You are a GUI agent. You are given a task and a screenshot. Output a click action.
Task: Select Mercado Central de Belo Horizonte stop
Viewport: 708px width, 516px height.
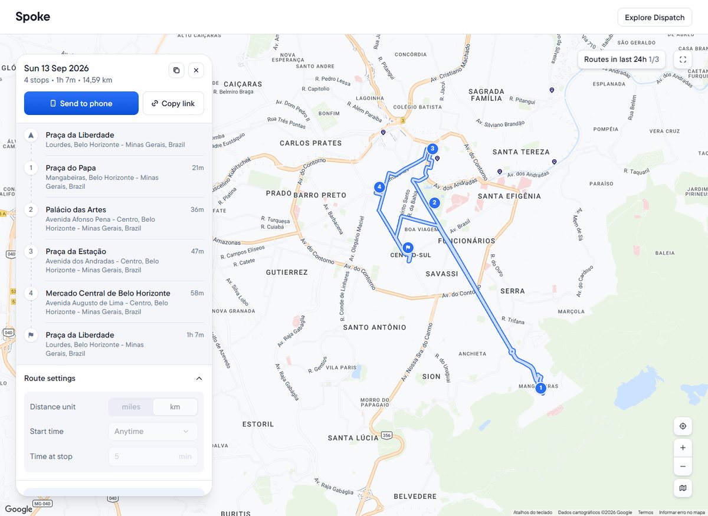point(114,303)
